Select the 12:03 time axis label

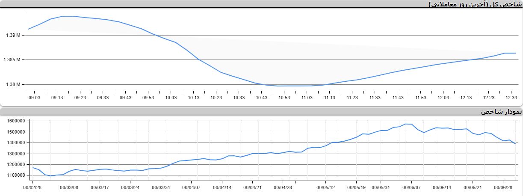click(x=443, y=98)
